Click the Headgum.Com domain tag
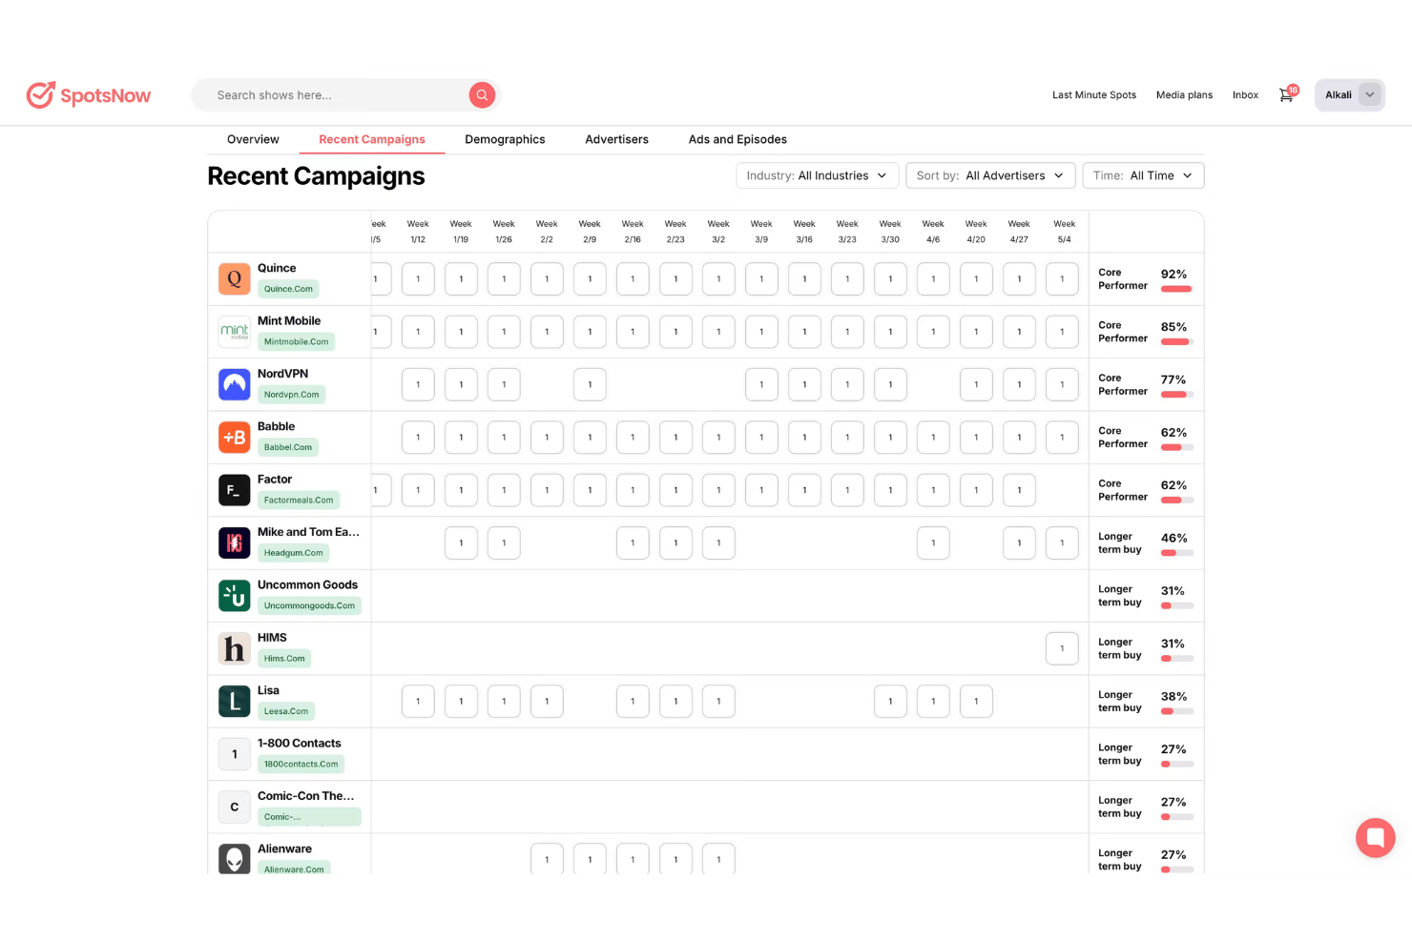The width and height of the screenshot is (1412, 941). (293, 552)
